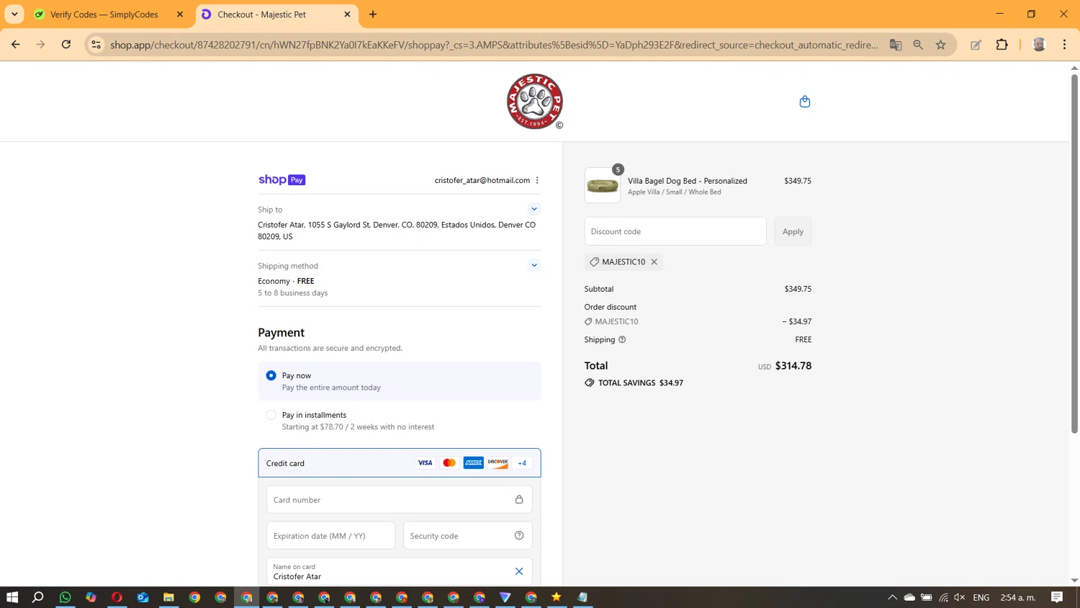Select the Pay now option
The width and height of the screenshot is (1080, 608).
coord(271,375)
